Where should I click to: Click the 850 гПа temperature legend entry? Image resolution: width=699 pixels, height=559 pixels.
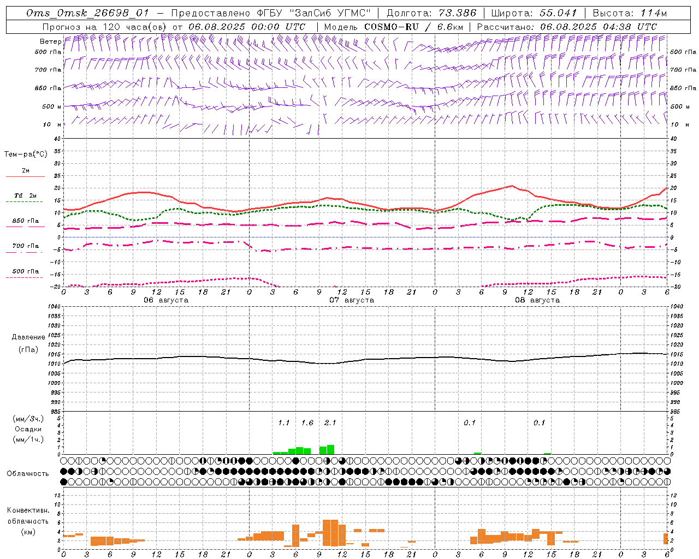(26, 221)
